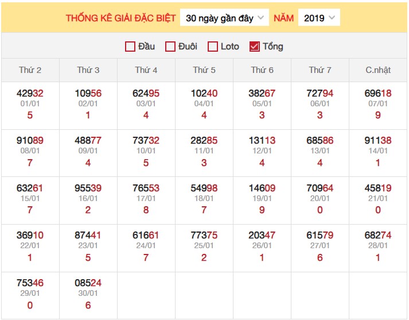The width and height of the screenshot is (409, 320).
Task: Click the 'THỐNG KÊ GIẢI ĐẶC BIỆT' title
Action: click(120, 18)
